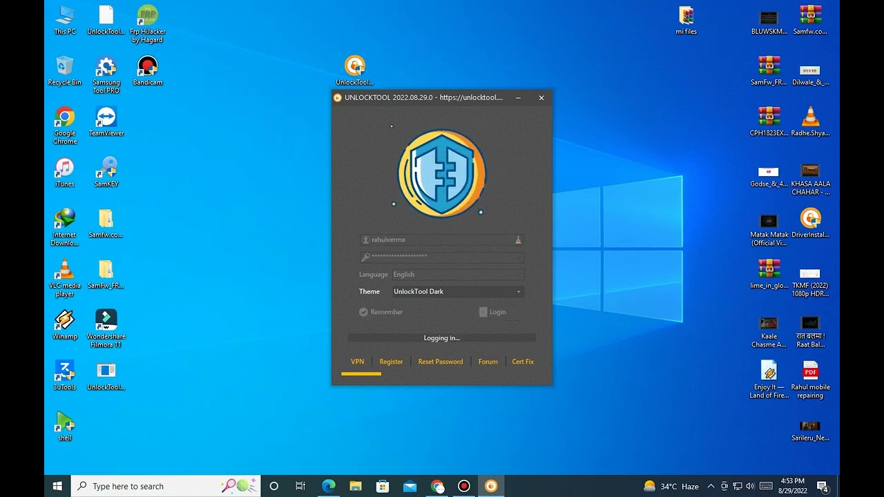Open TeamViewer desktop shortcut

coord(106,122)
